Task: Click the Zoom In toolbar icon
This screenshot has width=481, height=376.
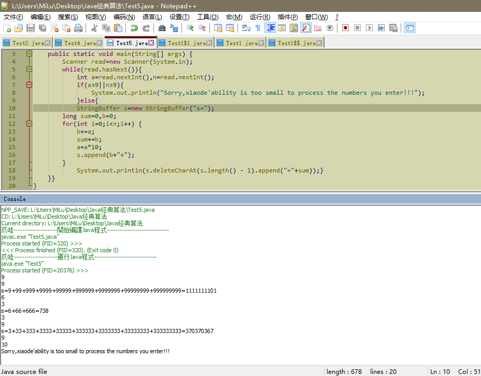Action: (190, 28)
